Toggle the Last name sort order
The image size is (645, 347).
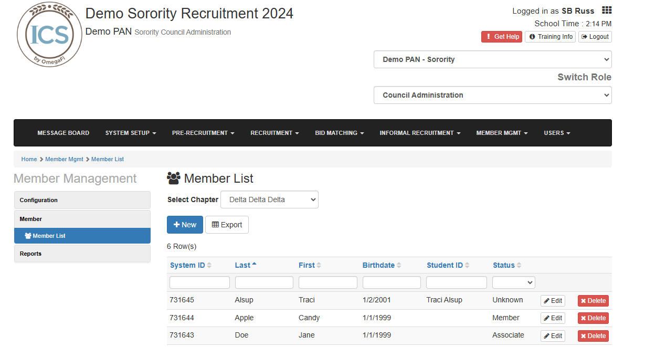pyautogui.click(x=243, y=265)
